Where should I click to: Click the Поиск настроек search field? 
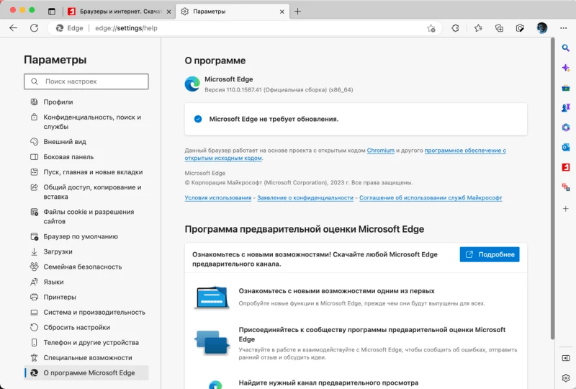(x=86, y=81)
